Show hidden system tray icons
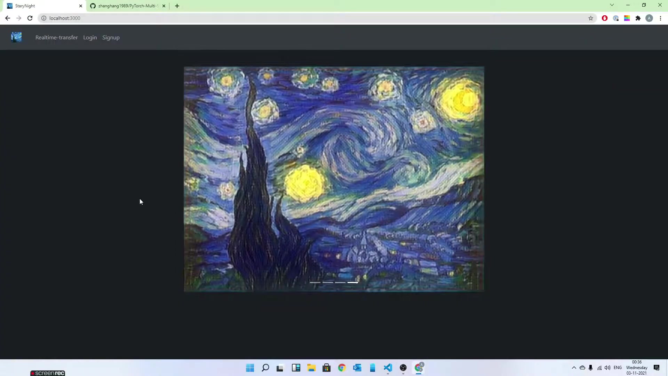The height and width of the screenshot is (376, 668). tap(574, 368)
